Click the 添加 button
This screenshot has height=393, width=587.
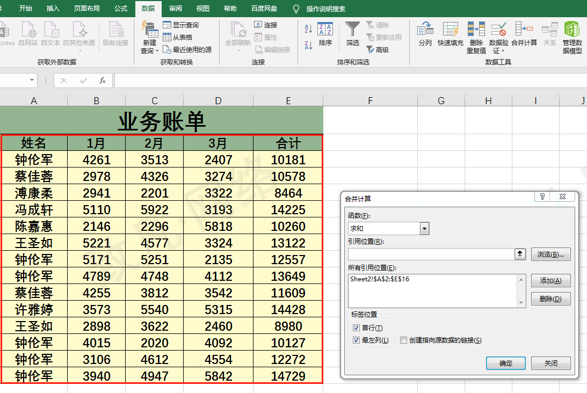click(x=550, y=280)
